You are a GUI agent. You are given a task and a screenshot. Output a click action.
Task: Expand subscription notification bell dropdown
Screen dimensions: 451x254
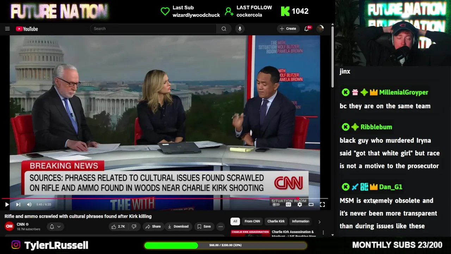(55, 226)
